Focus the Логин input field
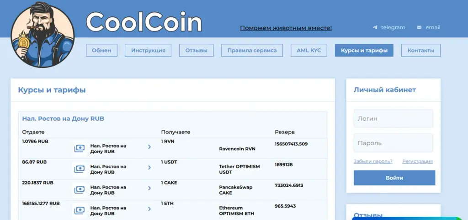Screen dimensions: 468x220 (394, 118)
